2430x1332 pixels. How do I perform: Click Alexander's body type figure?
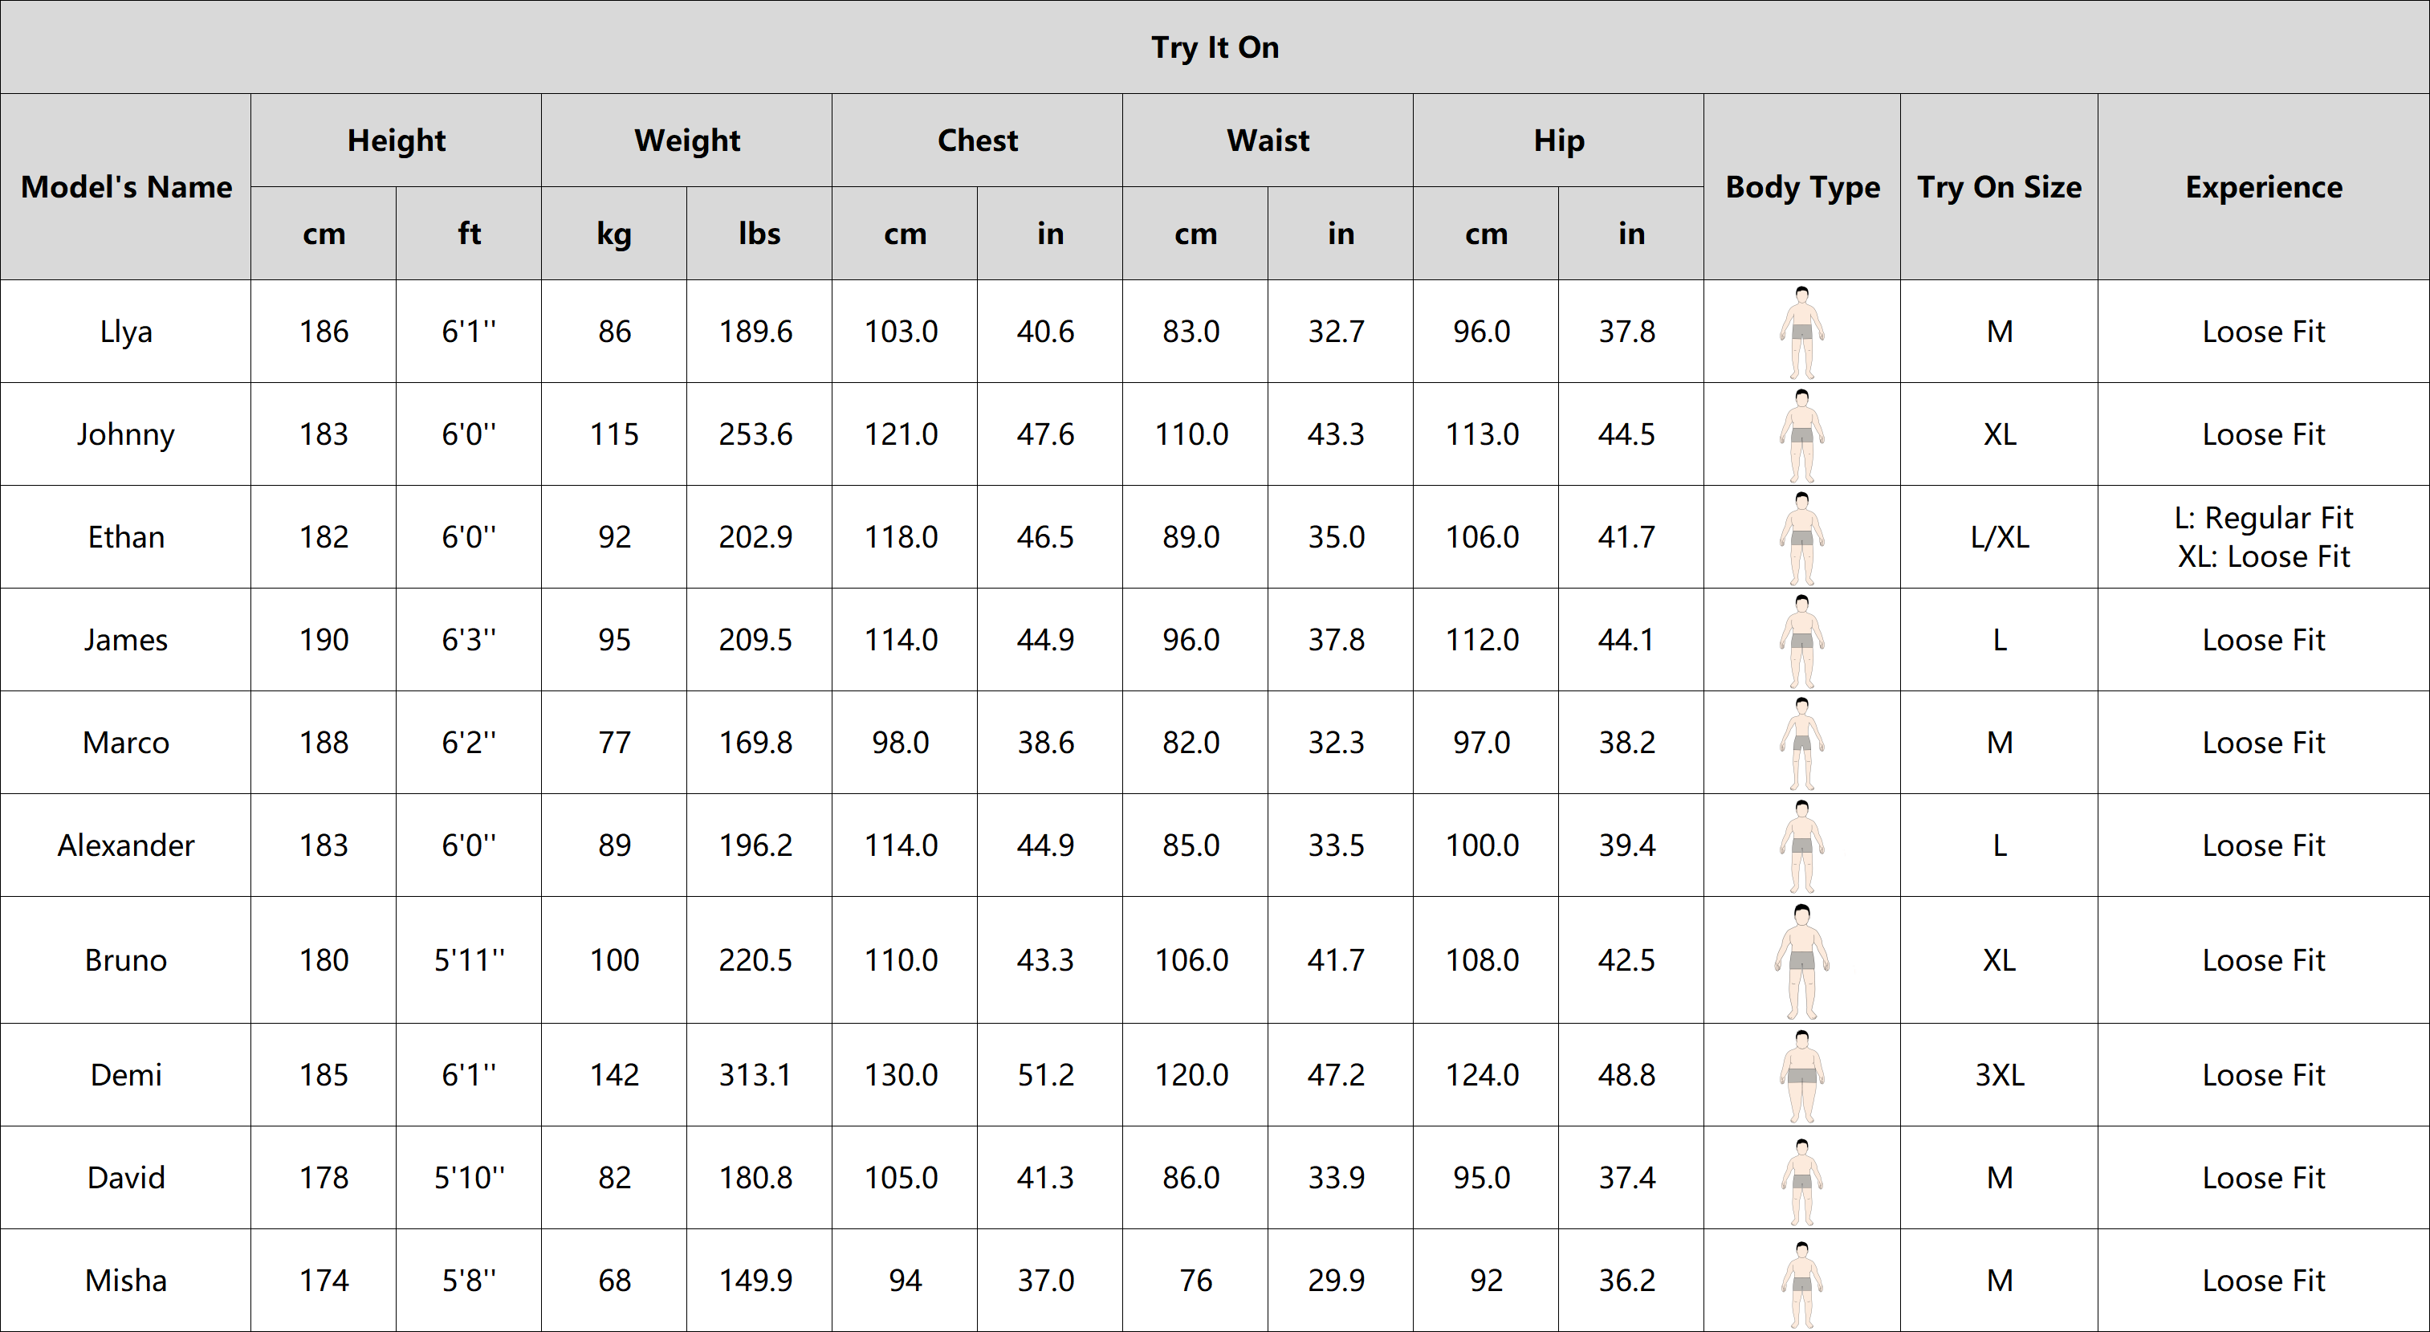click(1801, 846)
